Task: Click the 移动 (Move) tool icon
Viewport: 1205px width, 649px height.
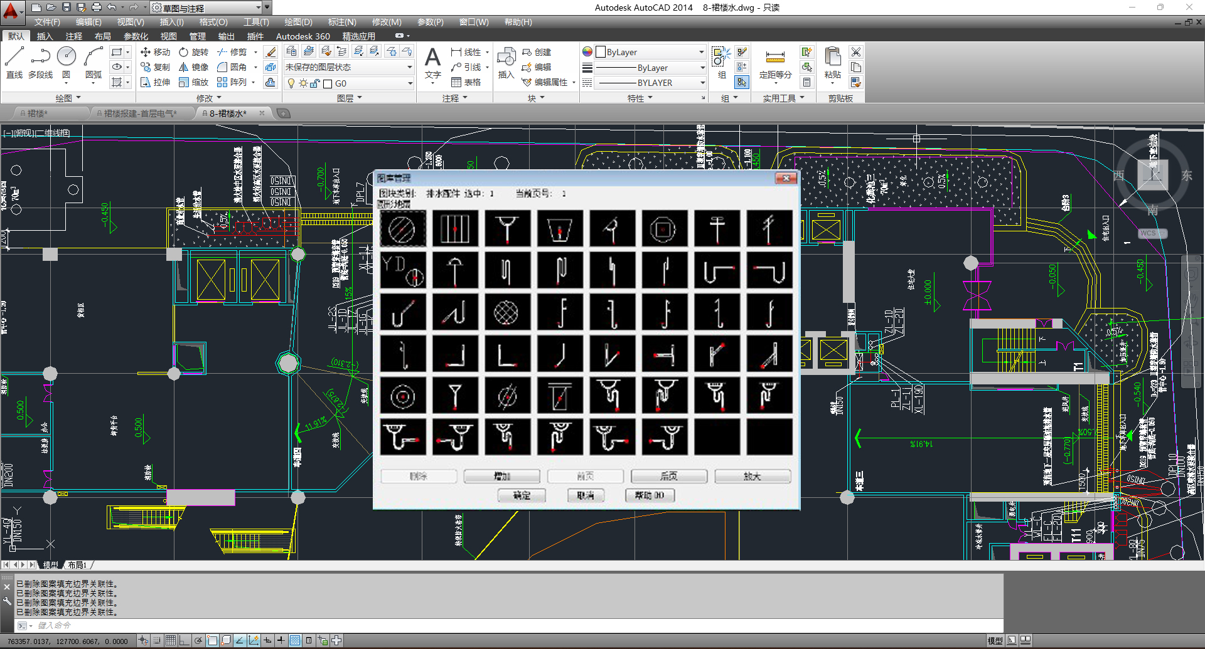Action: (x=146, y=52)
